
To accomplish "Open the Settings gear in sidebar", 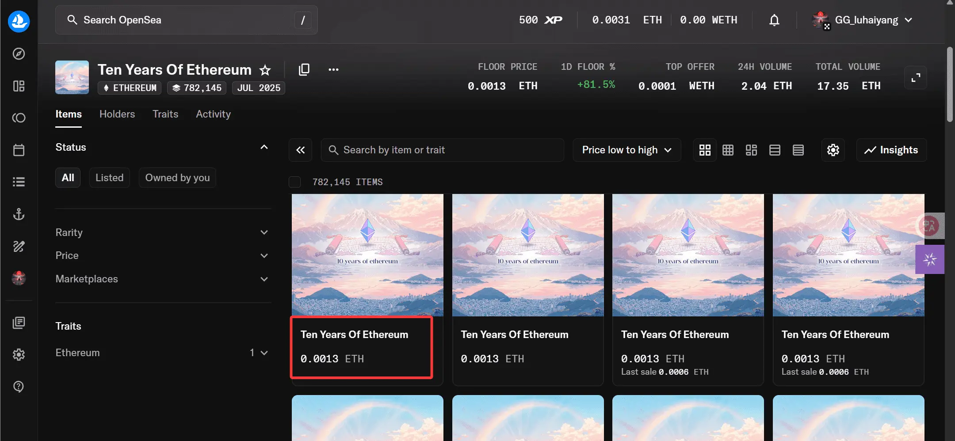I will click(x=19, y=354).
